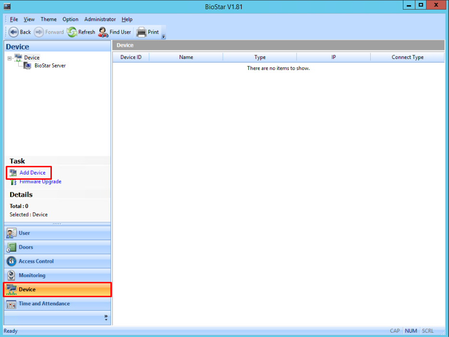Click the User sidebar panel icon
The height and width of the screenshot is (337, 449).
click(x=11, y=233)
